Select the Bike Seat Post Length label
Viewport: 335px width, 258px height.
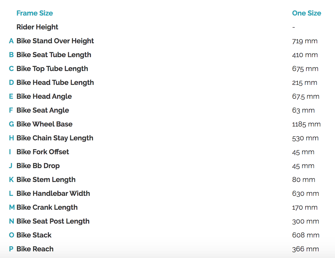53,221
